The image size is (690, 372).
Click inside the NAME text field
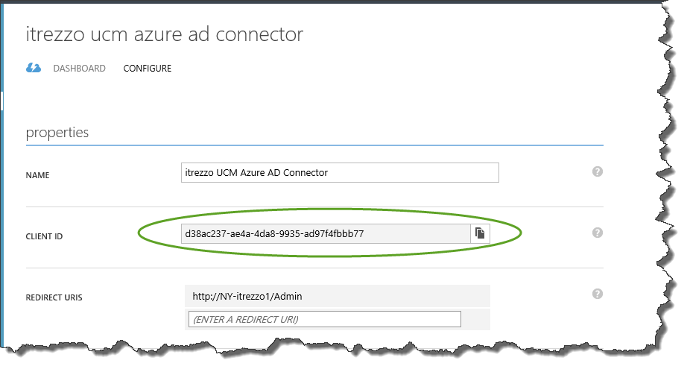340,172
